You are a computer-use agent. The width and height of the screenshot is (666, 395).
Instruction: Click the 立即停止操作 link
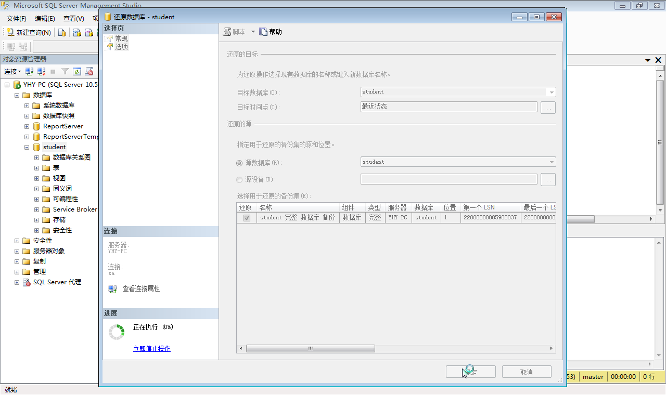point(152,349)
